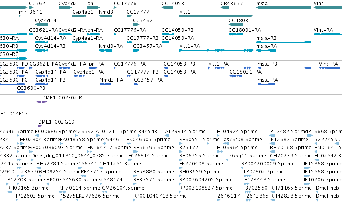Screen dimensions: 342x202
Task: Click the CG3621 gene label
Action: point(39,4)
